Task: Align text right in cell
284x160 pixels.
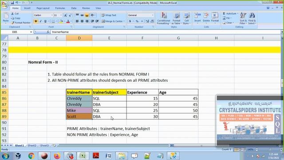Action: (87, 21)
